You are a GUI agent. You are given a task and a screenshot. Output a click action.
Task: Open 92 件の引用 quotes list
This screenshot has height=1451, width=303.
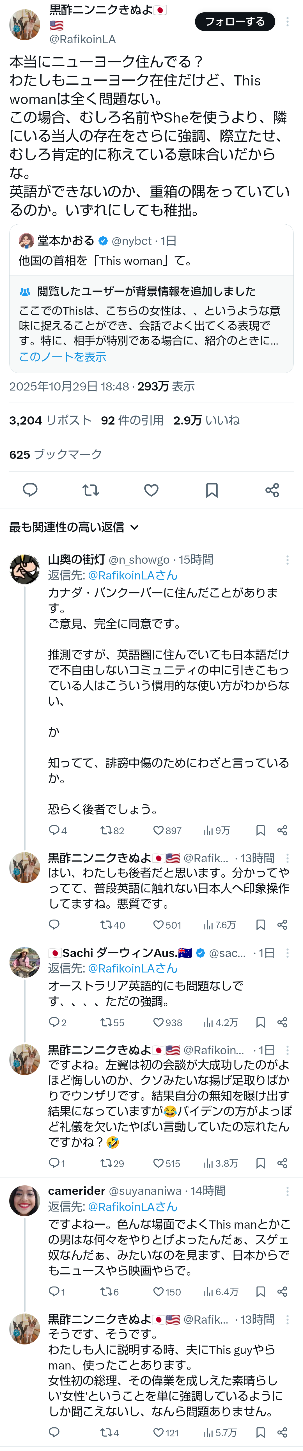coord(132,420)
